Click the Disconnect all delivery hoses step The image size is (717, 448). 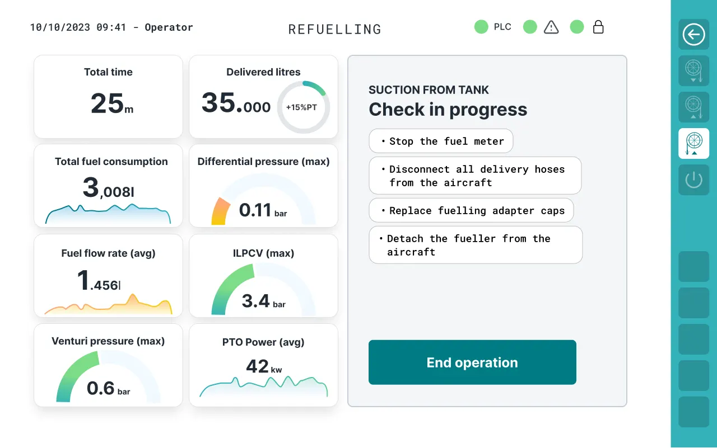pos(475,176)
